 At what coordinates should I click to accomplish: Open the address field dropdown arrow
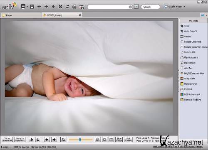pyautogui.click(x=130, y=7)
